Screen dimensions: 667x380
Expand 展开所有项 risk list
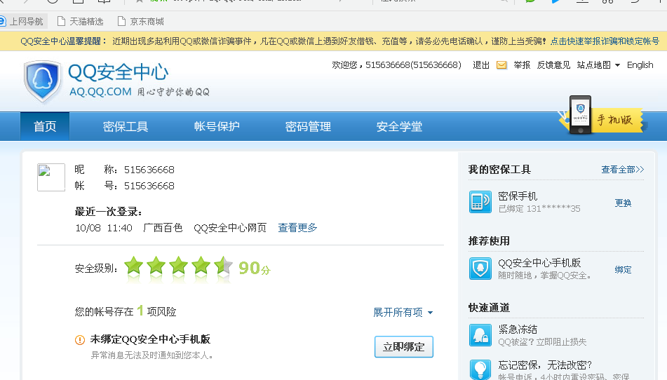403,313
